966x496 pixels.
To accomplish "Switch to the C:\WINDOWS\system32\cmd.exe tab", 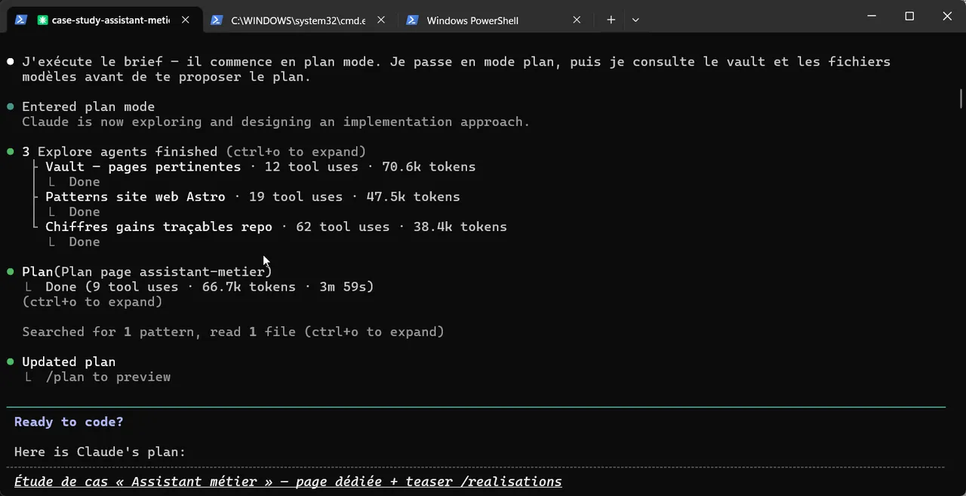I will point(298,20).
